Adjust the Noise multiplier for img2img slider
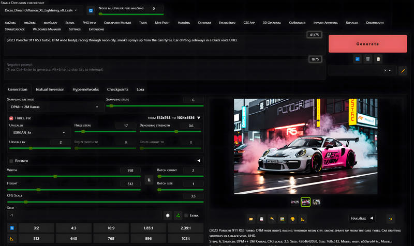Screen dimensions: 414x246 (131, 14)
